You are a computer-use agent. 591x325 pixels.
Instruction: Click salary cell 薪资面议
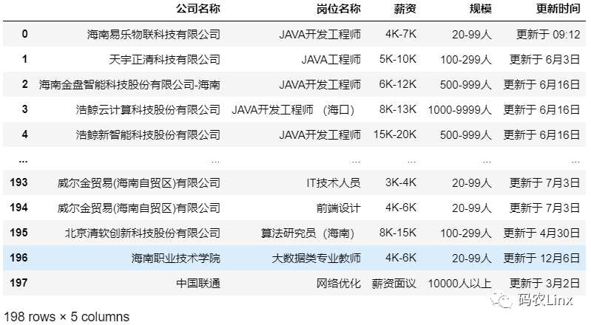394,283
